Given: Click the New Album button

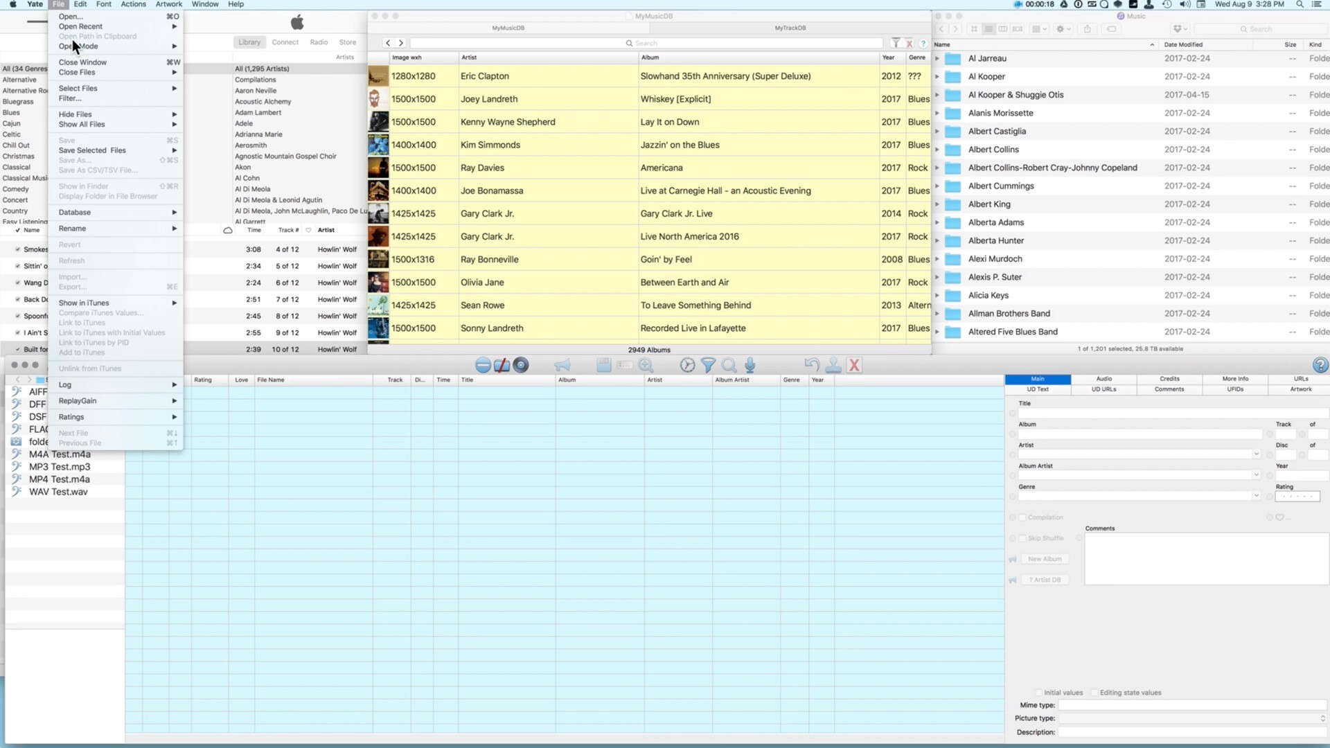Looking at the screenshot, I should tap(1045, 559).
